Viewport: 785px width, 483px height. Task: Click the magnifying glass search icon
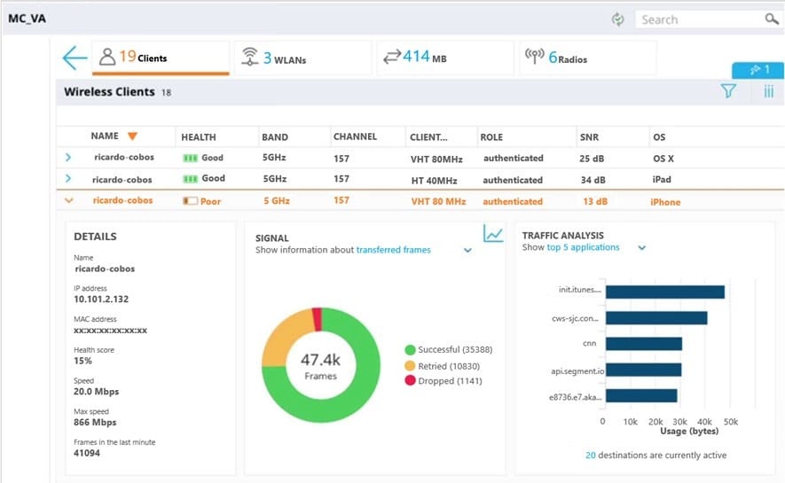(772, 19)
